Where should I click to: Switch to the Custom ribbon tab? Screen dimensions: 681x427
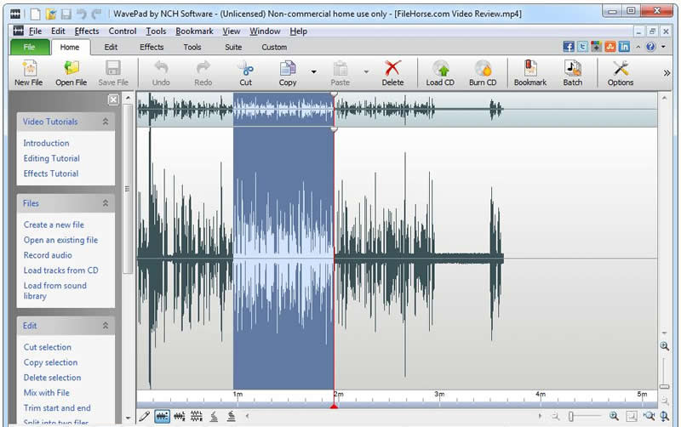click(x=274, y=48)
